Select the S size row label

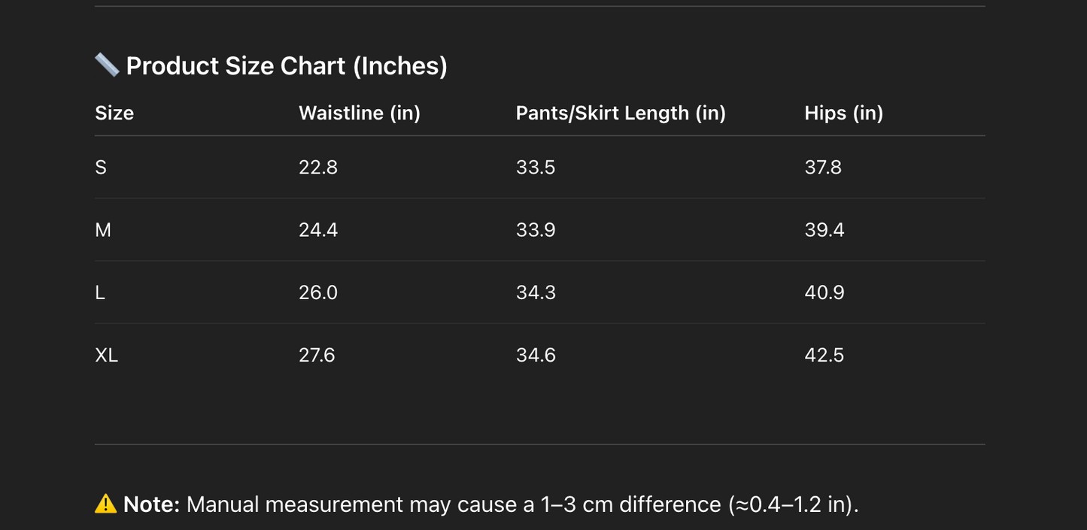(x=101, y=167)
